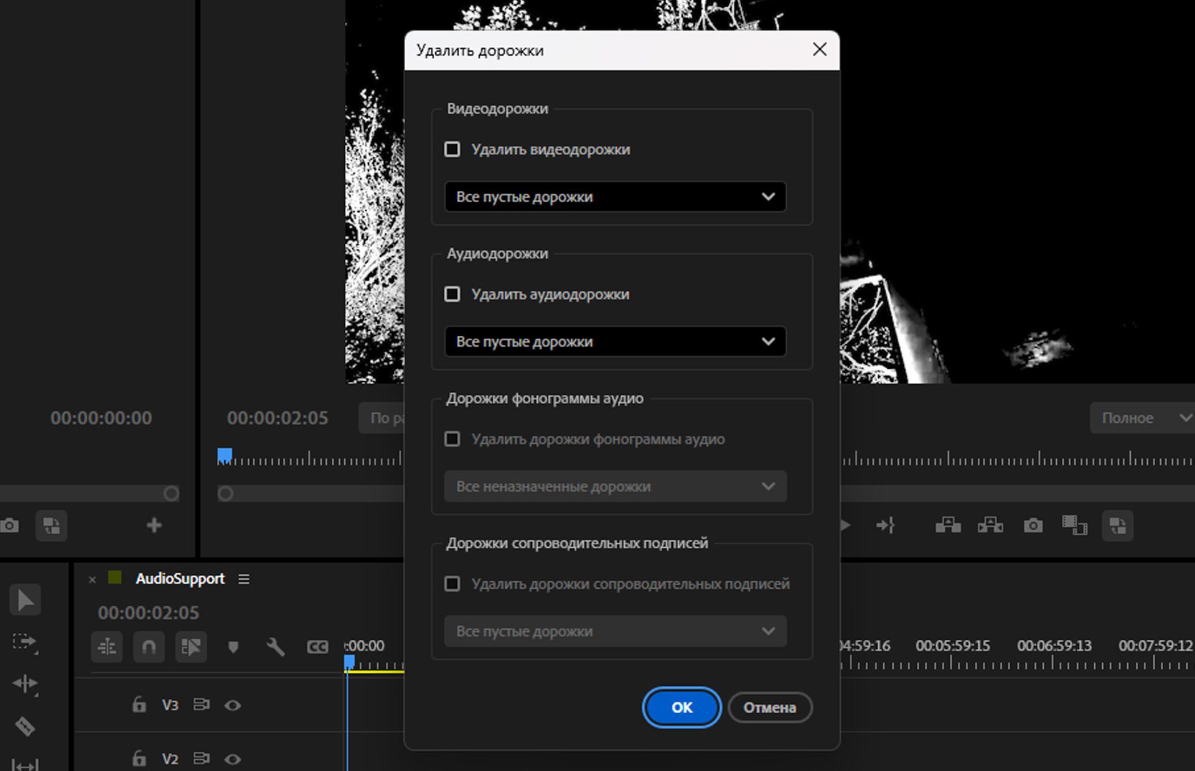Click the Отмена button

770,708
